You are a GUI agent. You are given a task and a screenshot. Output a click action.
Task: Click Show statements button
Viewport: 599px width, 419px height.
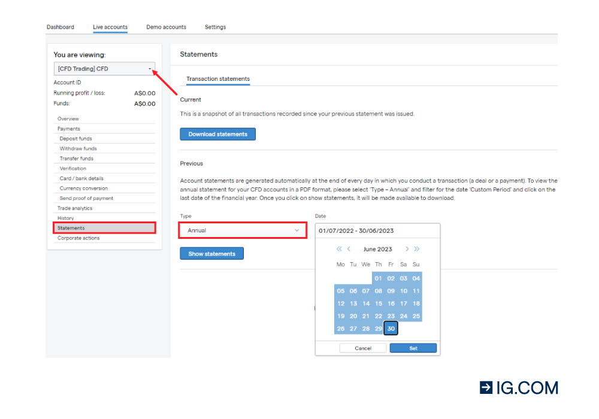coord(211,254)
